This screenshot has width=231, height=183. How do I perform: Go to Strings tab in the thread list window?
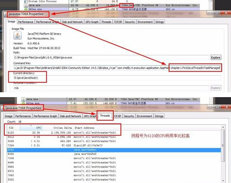point(159,116)
